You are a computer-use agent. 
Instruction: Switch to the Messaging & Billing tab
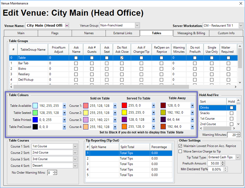(191, 33)
